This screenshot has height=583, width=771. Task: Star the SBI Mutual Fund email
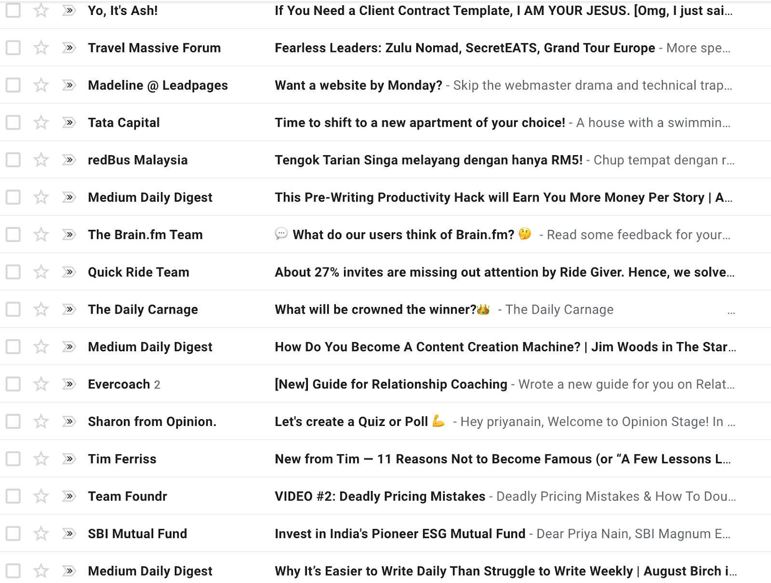pos(41,533)
